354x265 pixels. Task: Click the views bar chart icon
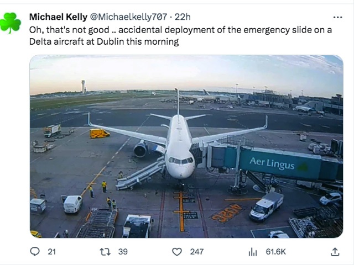coord(253,251)
